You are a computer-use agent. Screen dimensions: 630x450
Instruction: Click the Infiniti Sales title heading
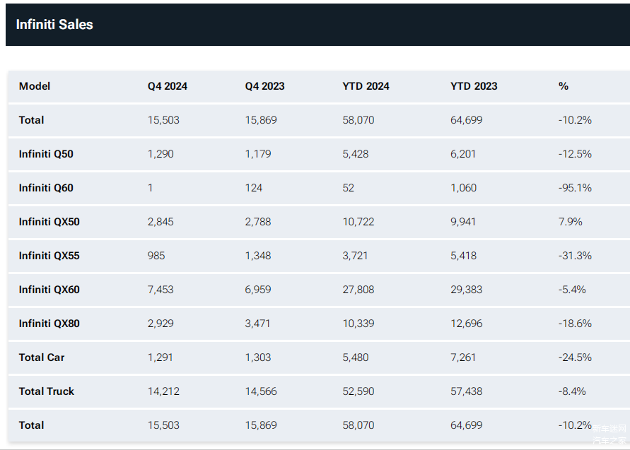coord(54,25)
